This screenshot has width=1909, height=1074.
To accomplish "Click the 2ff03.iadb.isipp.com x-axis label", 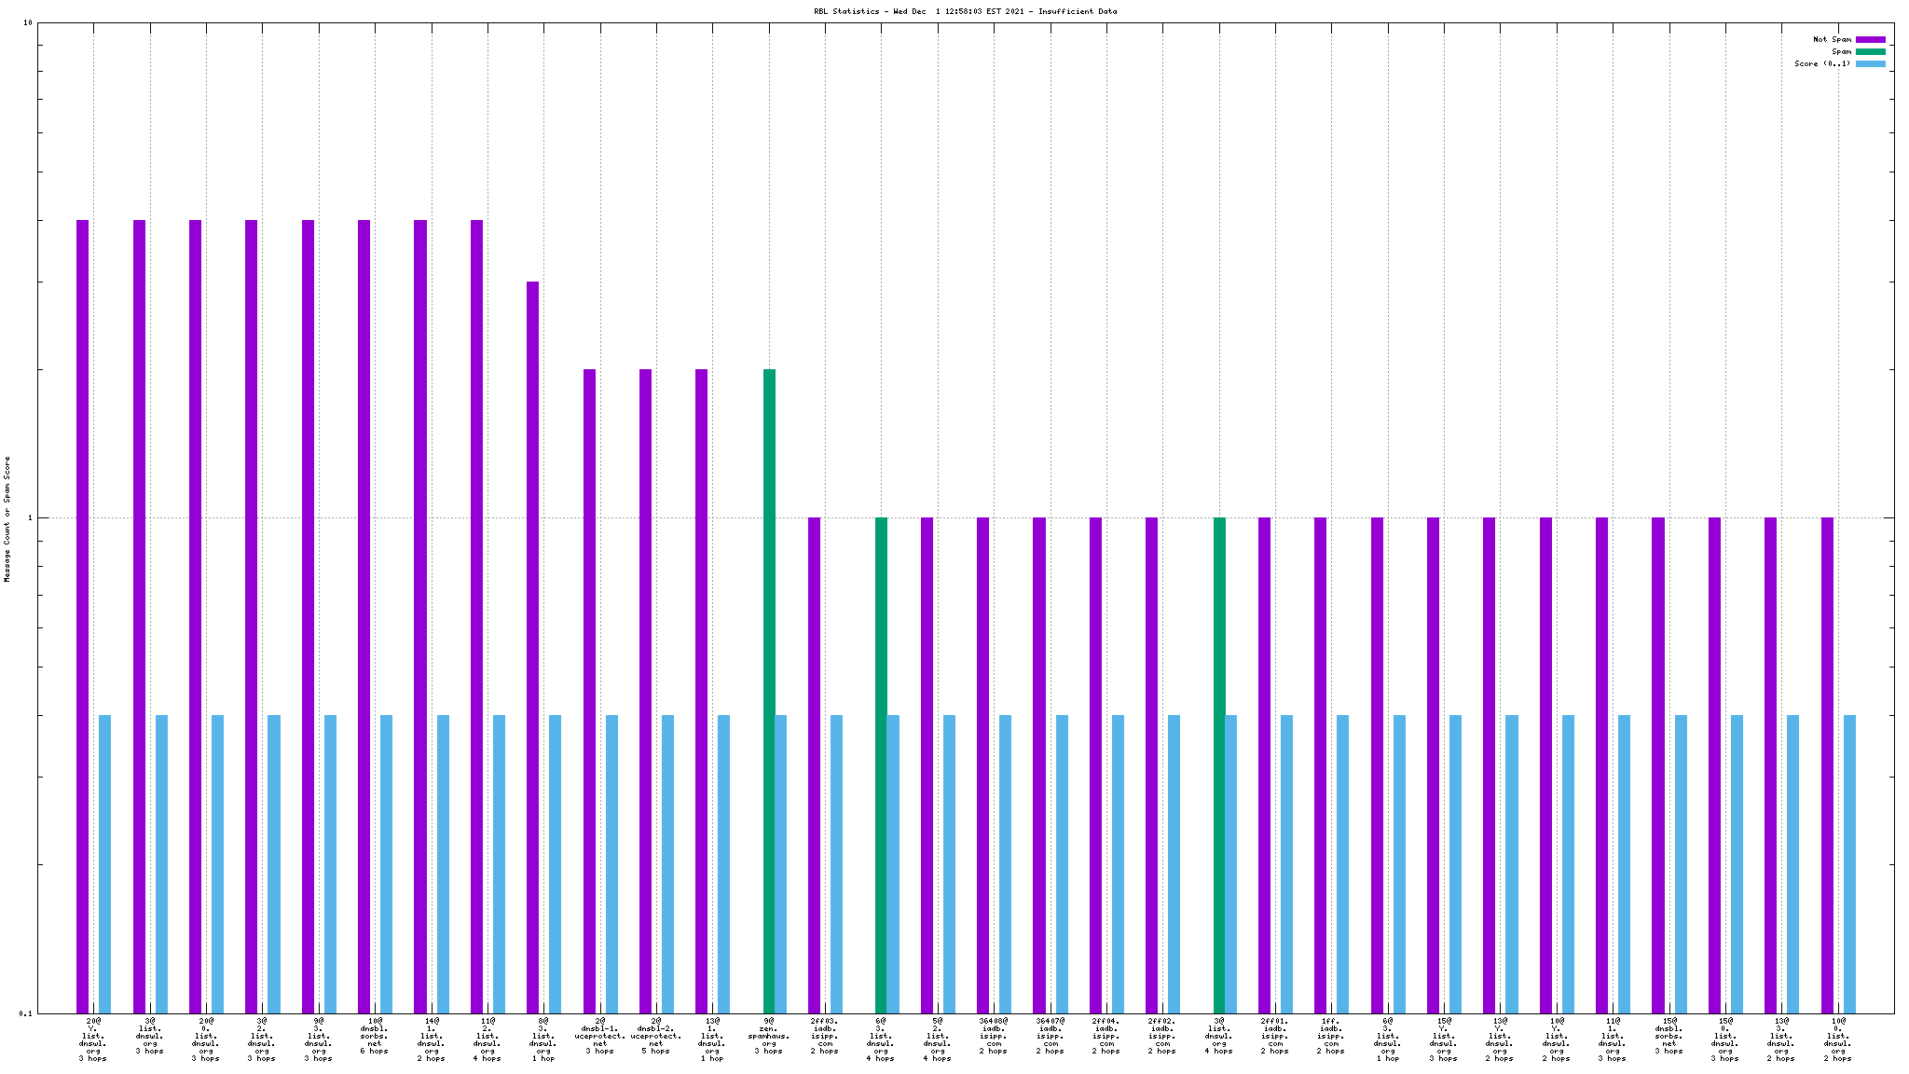I will [x=824, y=1036].
